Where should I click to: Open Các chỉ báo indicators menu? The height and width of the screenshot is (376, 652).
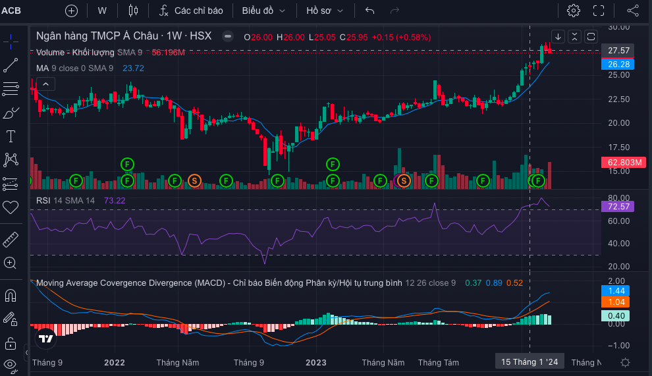click(x=191, y=11)
